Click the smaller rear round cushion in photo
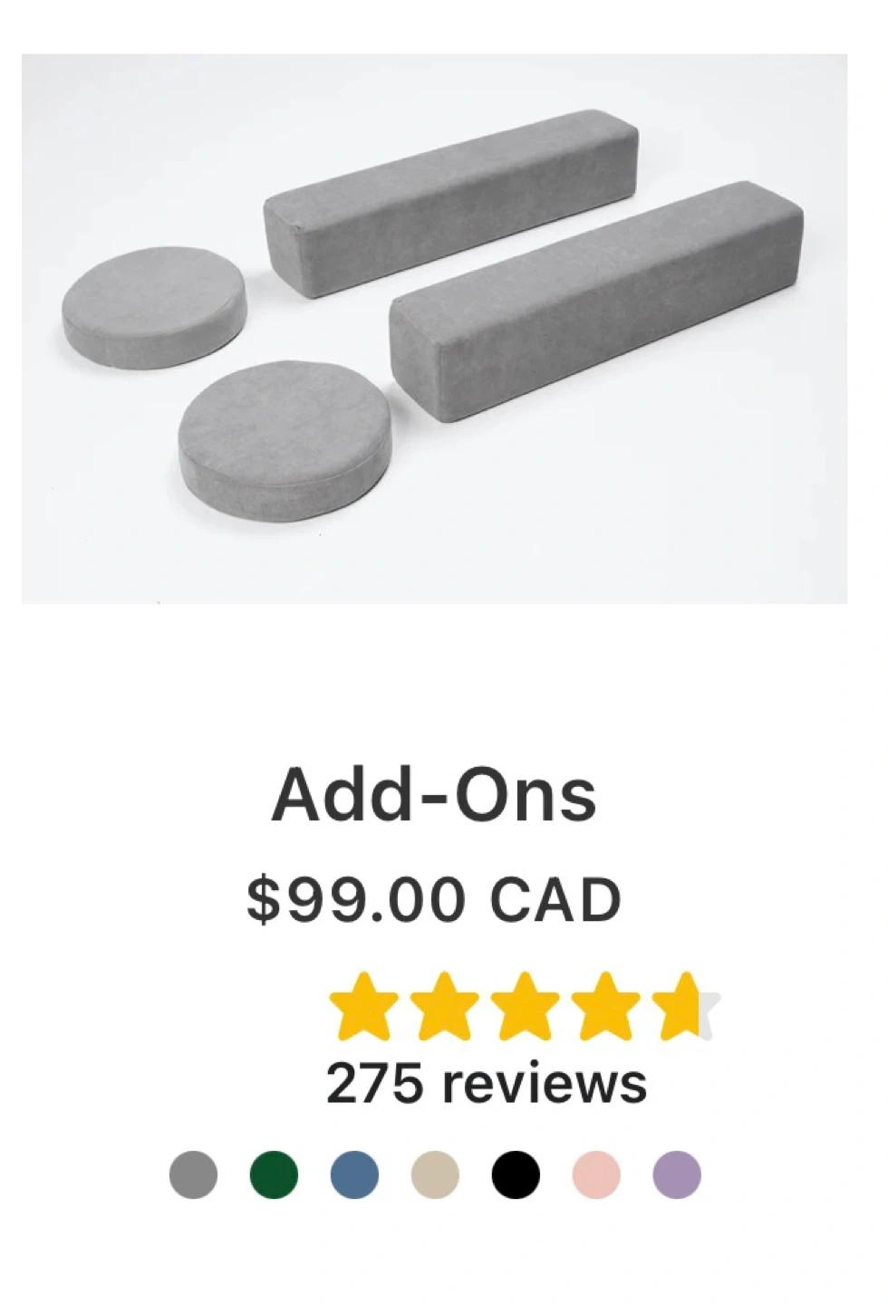 (x=153, y=308)
